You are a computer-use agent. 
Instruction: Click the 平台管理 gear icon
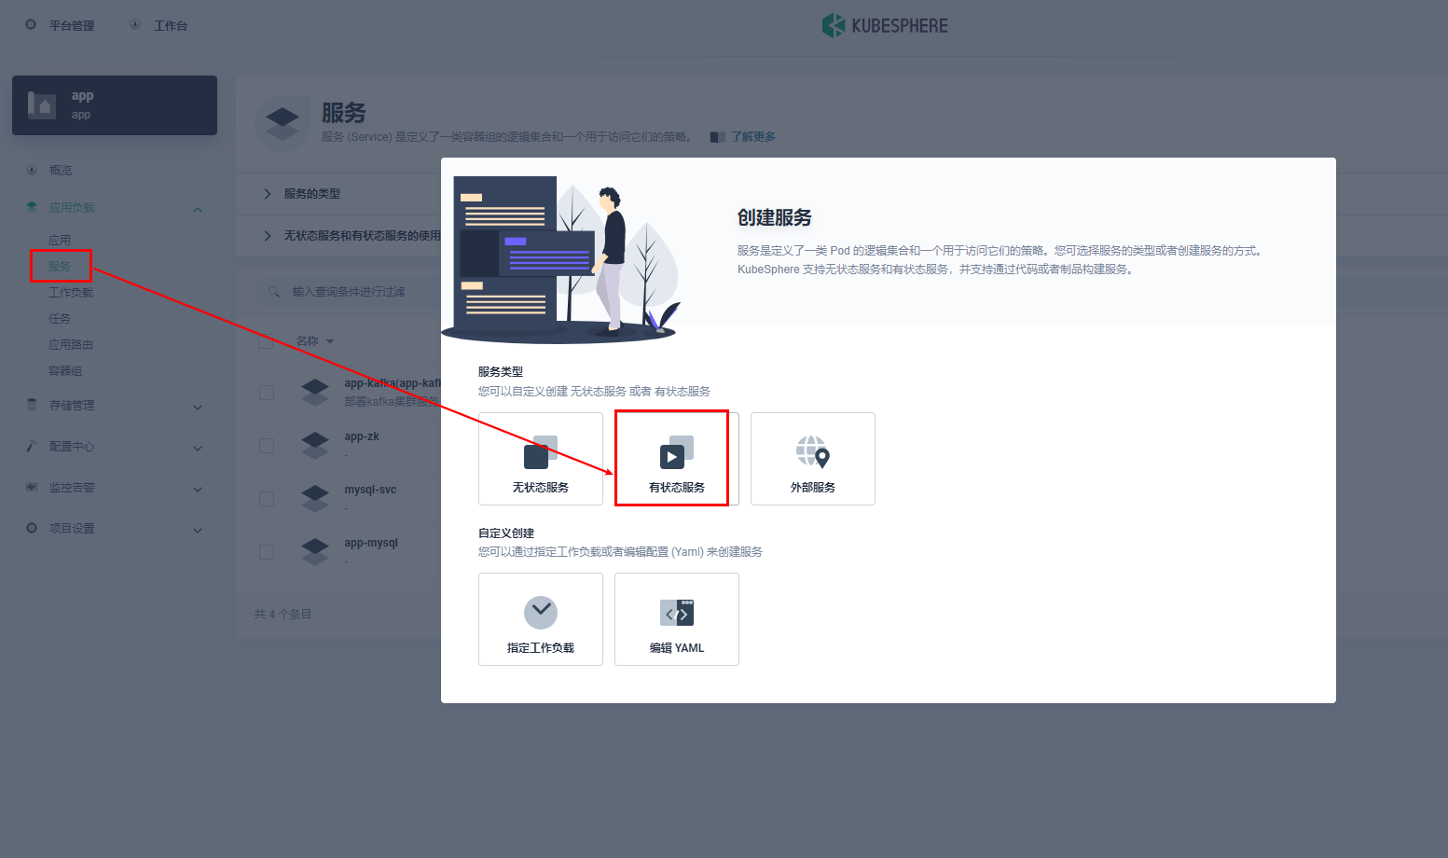[x=31, y=24]
